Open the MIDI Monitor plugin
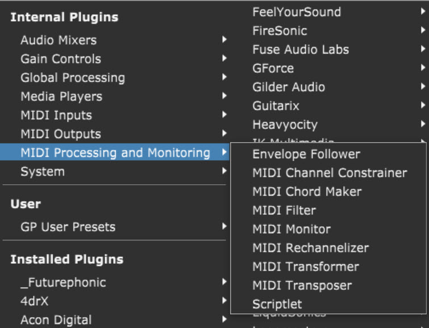Screen dimensions: 429x328 291,229
